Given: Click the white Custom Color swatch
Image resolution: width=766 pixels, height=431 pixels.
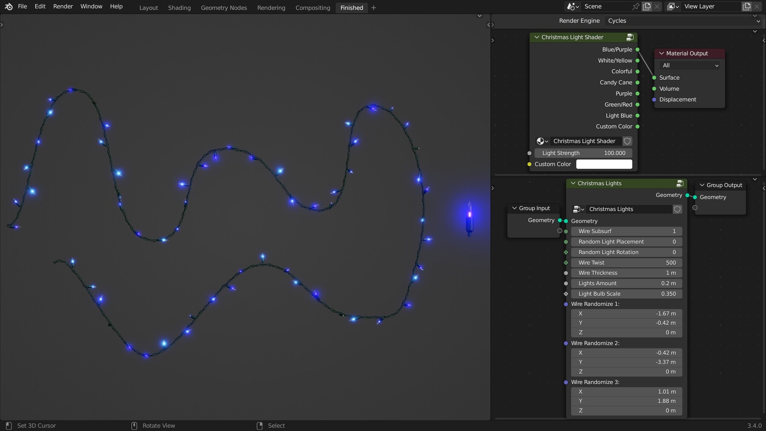Looking at the screenshot, I should 604,164.
